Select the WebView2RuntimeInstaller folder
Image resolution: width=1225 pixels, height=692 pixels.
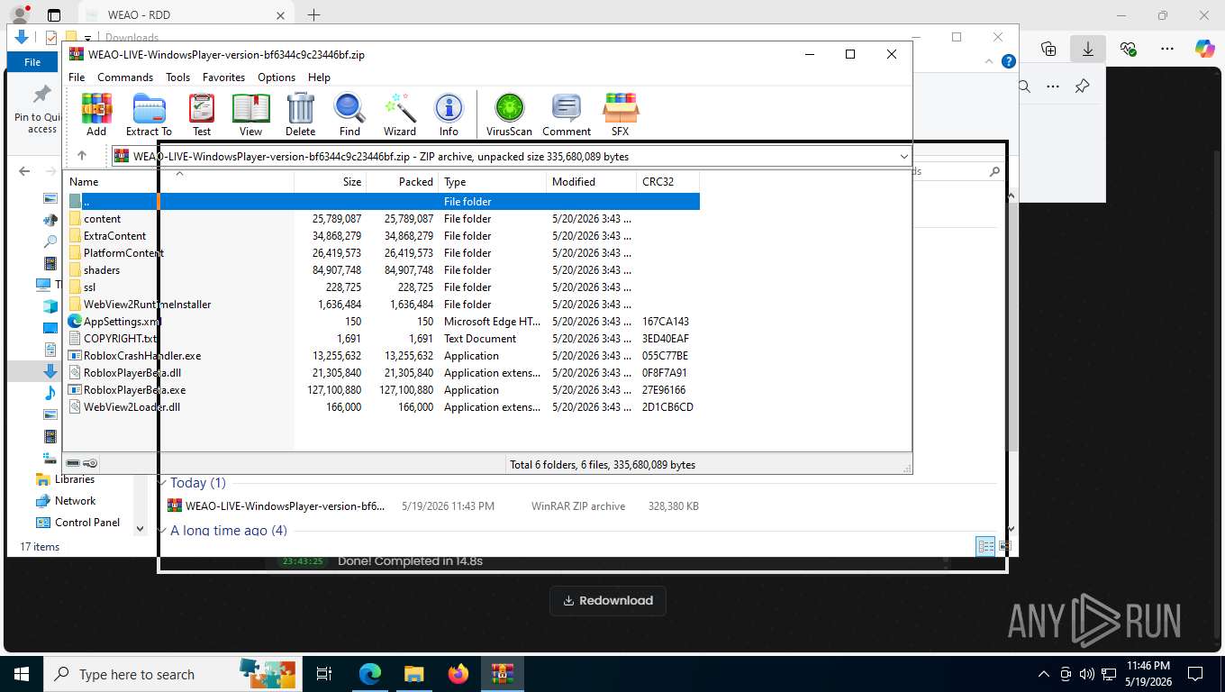click(383, 305)
